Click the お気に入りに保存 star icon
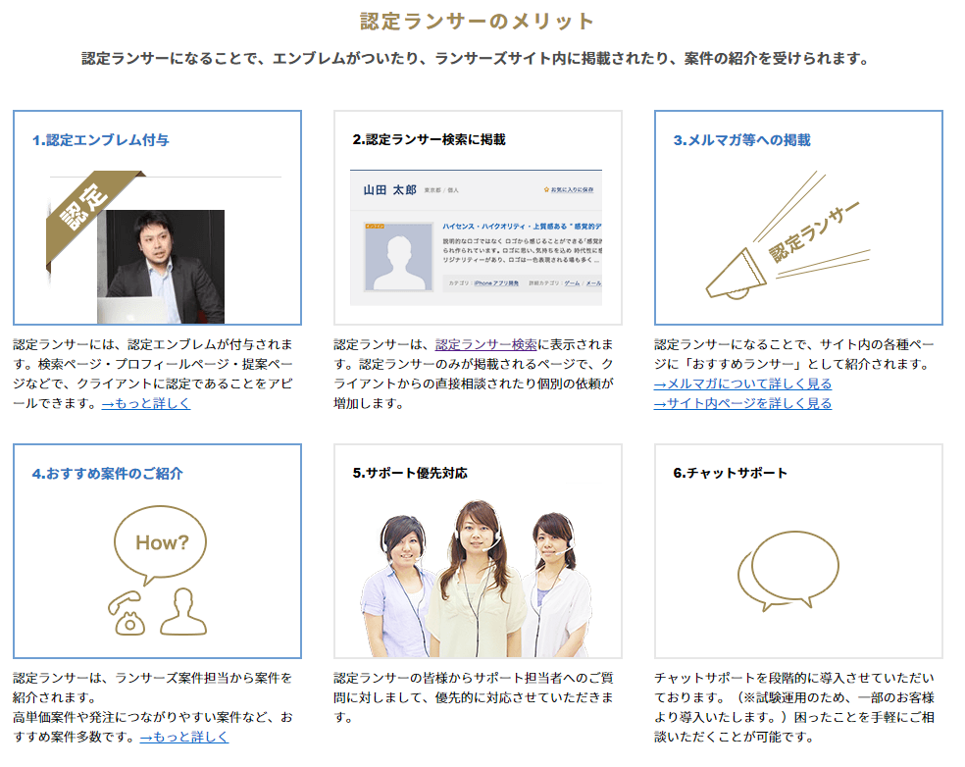Screen dimensions: 965x767 546,190
